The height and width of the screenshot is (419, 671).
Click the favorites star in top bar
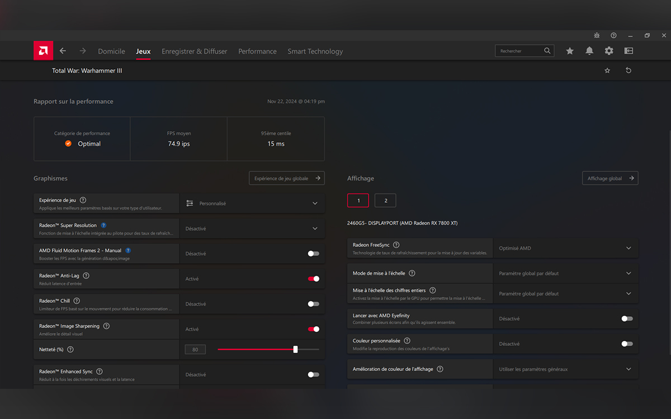click(x=570, y=51)
